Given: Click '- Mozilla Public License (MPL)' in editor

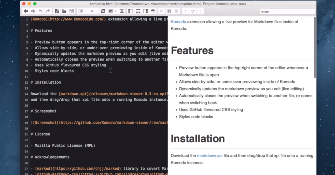Looking at the screenshot, I should (x=63, y=146).
